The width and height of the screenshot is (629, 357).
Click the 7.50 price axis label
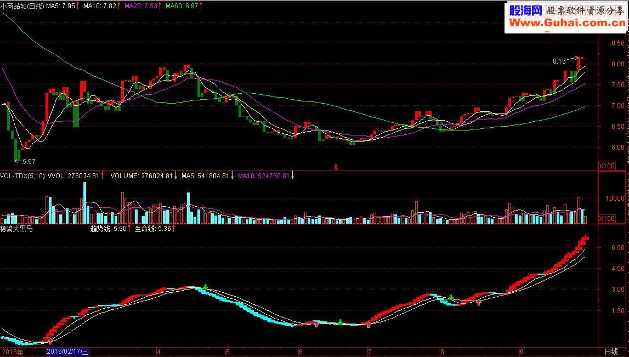click(617, 85)
